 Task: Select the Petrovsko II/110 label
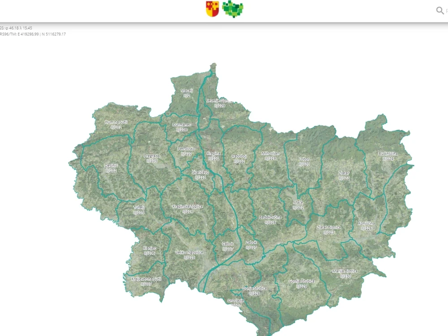pos(186,151)
